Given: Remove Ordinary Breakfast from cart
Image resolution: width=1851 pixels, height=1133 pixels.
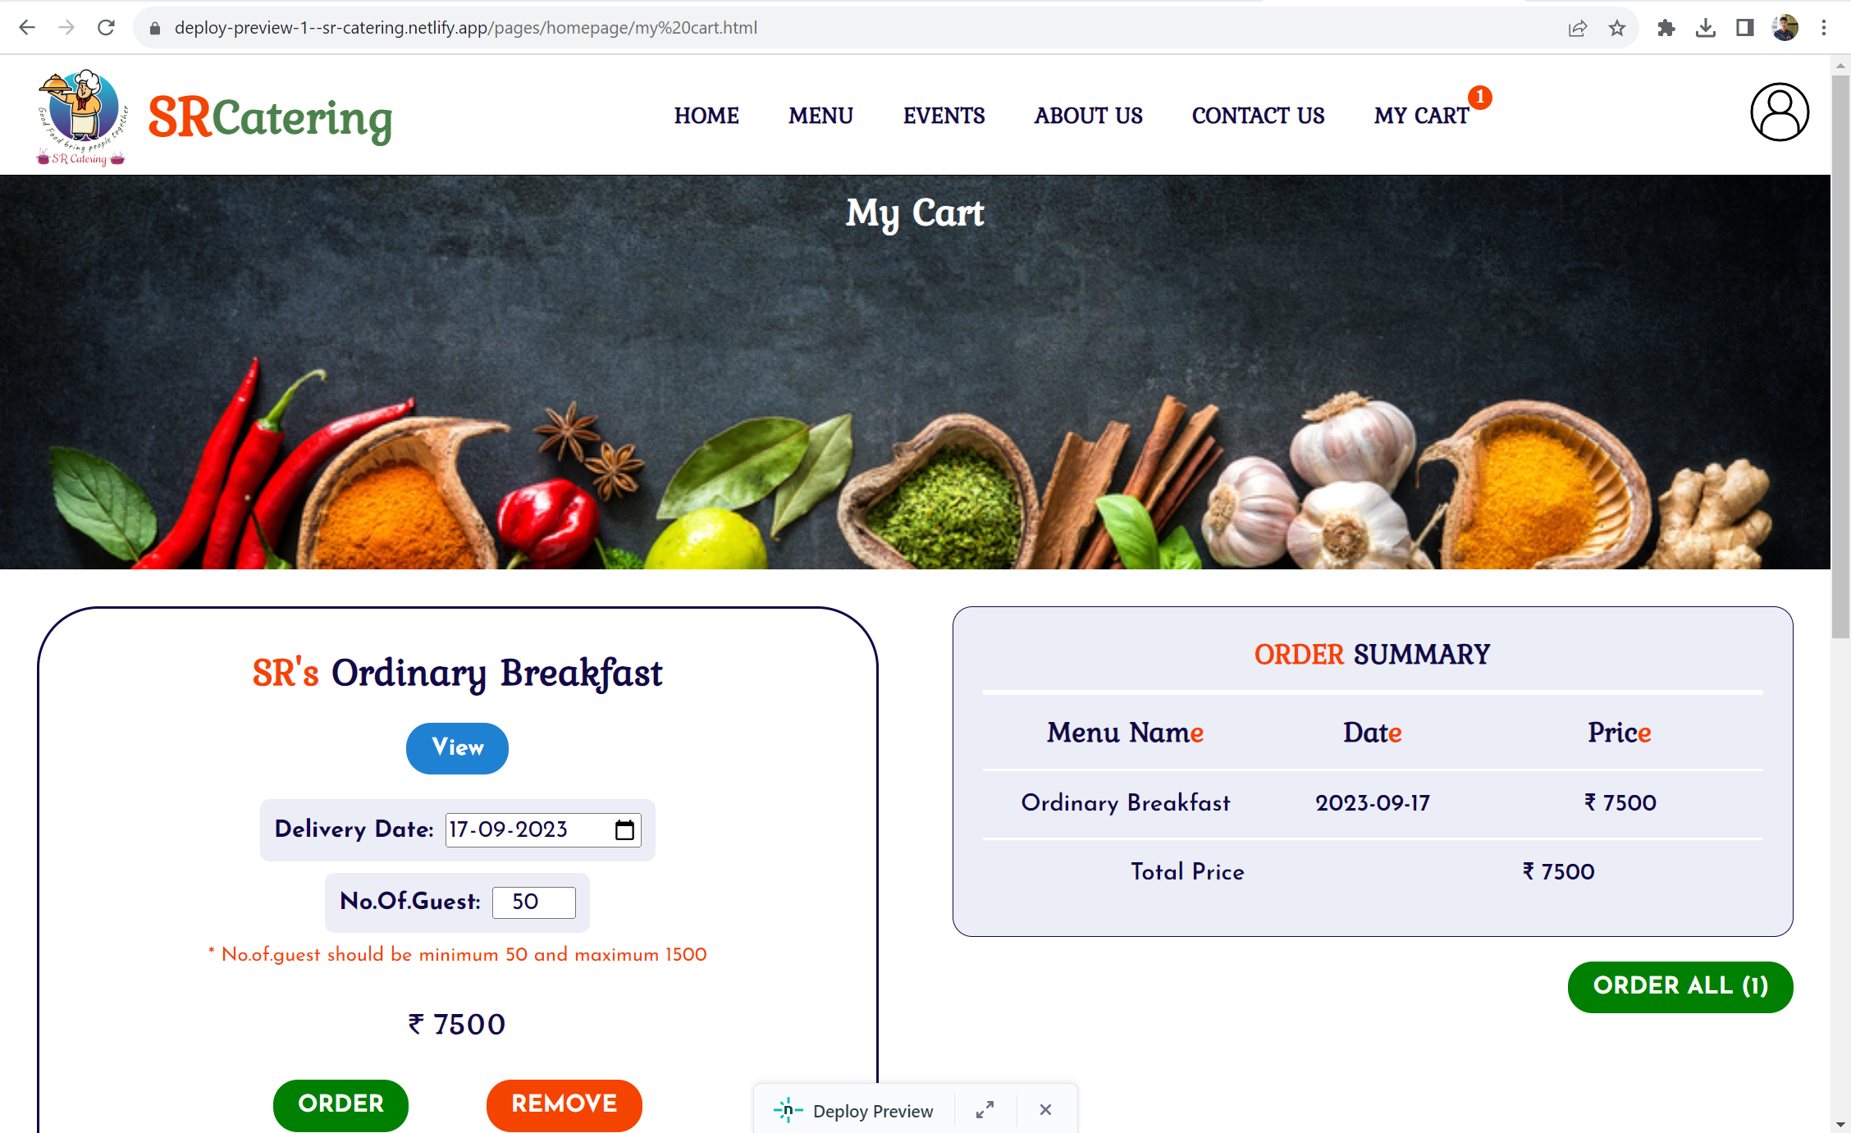Looking at the screenshot, I should tap(564, 1104).
